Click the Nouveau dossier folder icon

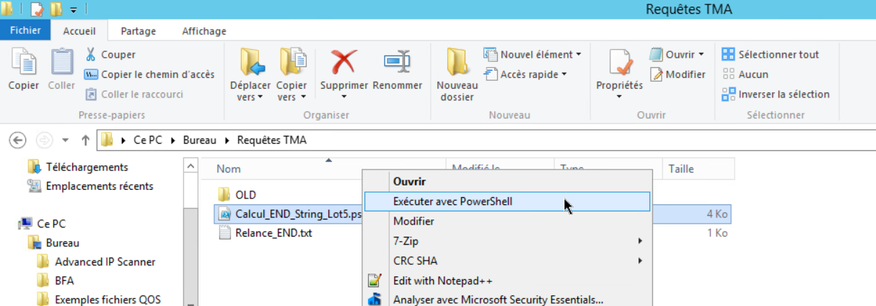tap(457, 63)
